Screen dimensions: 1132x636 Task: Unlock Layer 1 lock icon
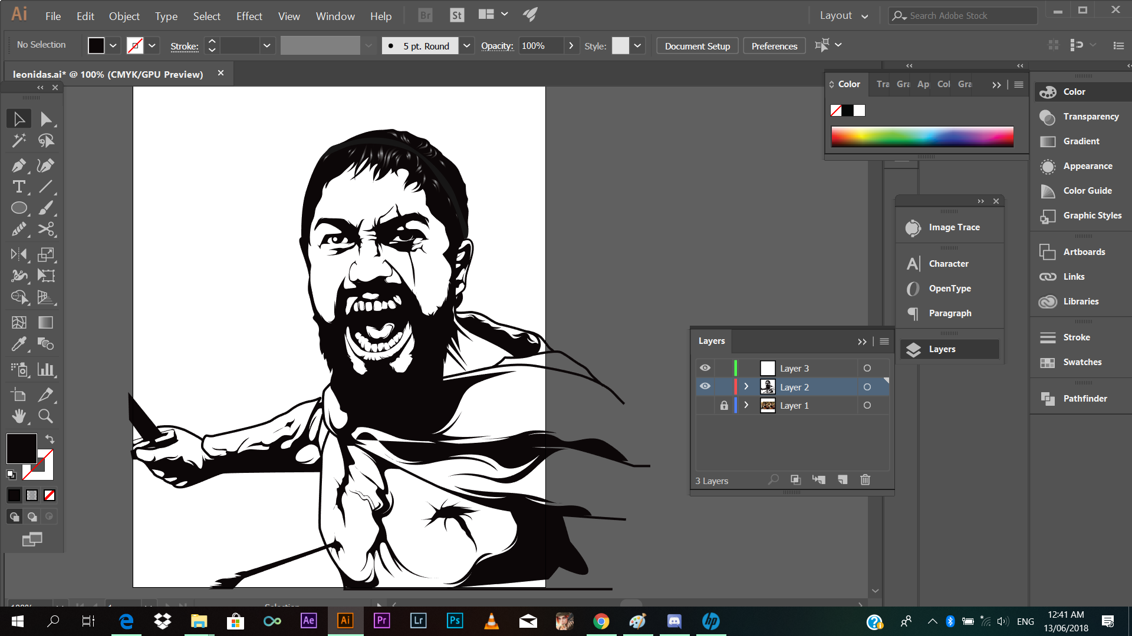click(x=724, y=406)
